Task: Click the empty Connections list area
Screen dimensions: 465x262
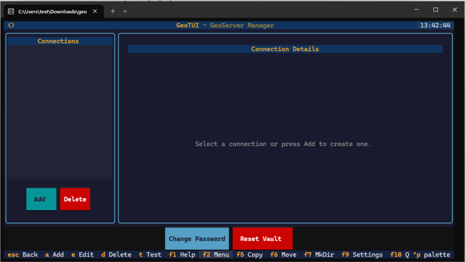Action: click(x=60, y=112)
